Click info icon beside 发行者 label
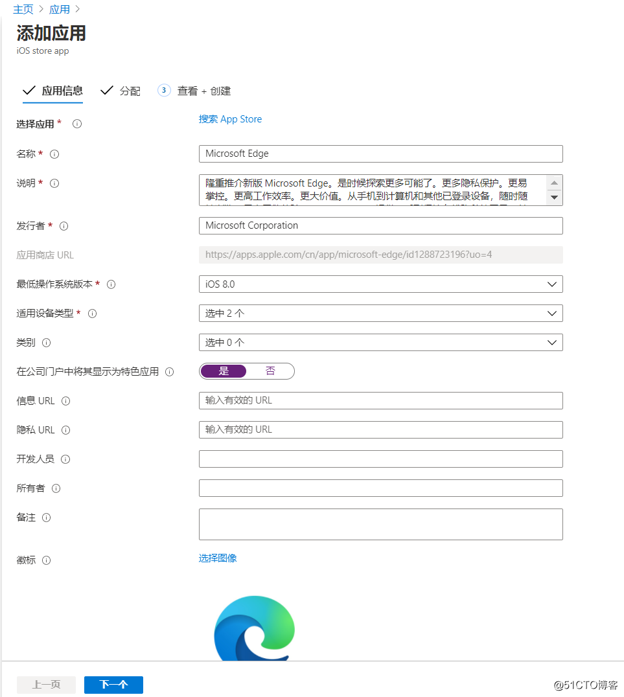Screen dimensions: 624x697 pos(64,226)
